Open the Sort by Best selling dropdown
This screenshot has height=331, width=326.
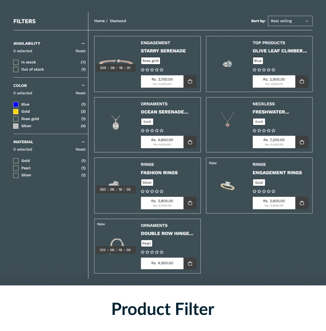[290, 21]
